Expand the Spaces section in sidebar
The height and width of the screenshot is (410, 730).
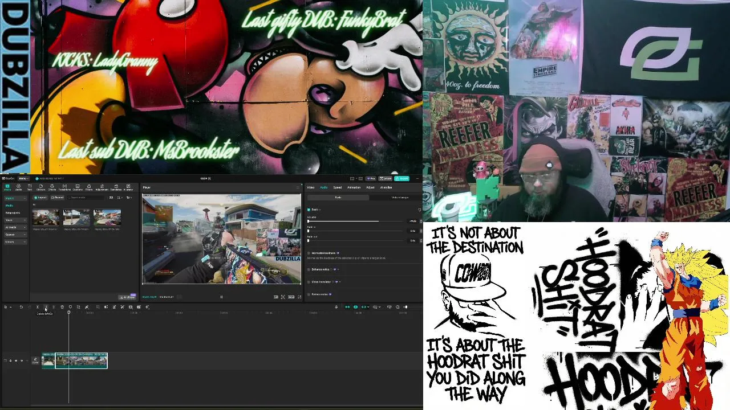pos(15,235)
